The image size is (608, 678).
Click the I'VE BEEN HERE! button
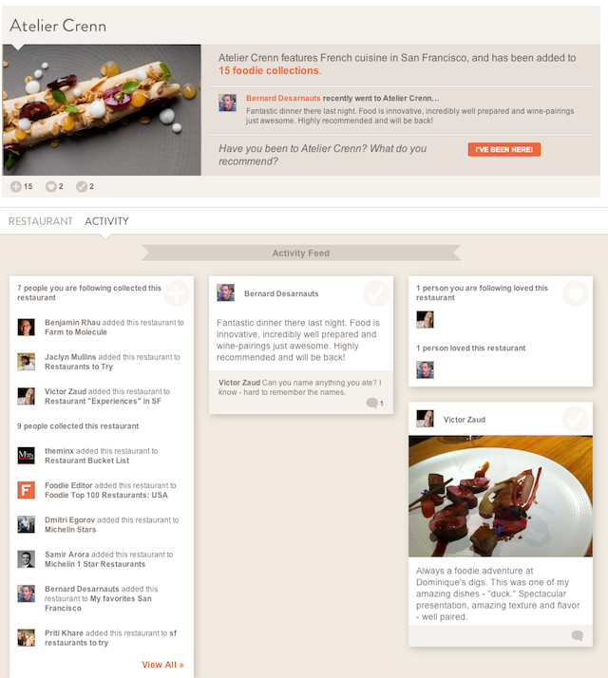click(x=504, y=149)
